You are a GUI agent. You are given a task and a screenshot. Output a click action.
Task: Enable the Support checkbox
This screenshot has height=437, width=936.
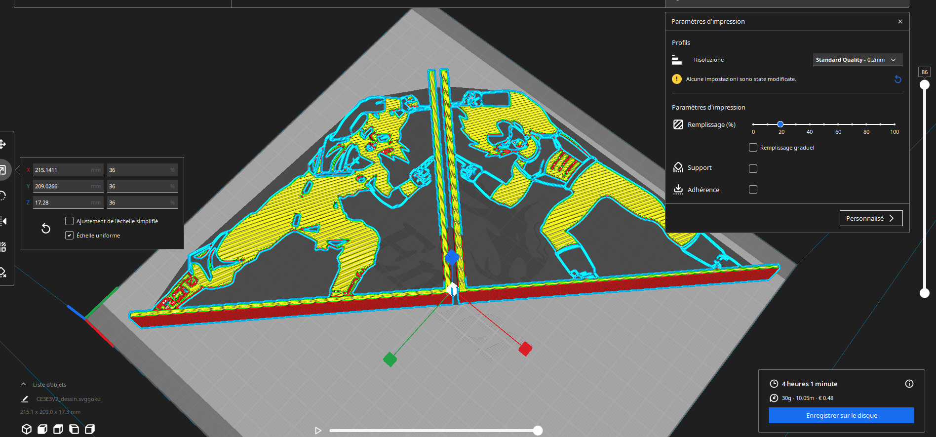(x=753, y=168)
